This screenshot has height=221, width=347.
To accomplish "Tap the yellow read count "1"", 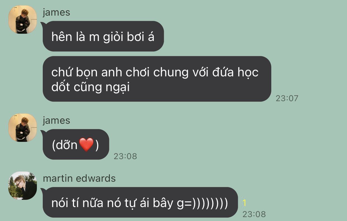I will point(244,203).
